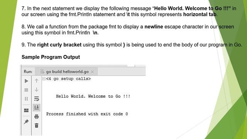Viewport: 247px width, 139px height.
Task: Click 'Process finished with exit code 0' text
Action: point(87,114)
